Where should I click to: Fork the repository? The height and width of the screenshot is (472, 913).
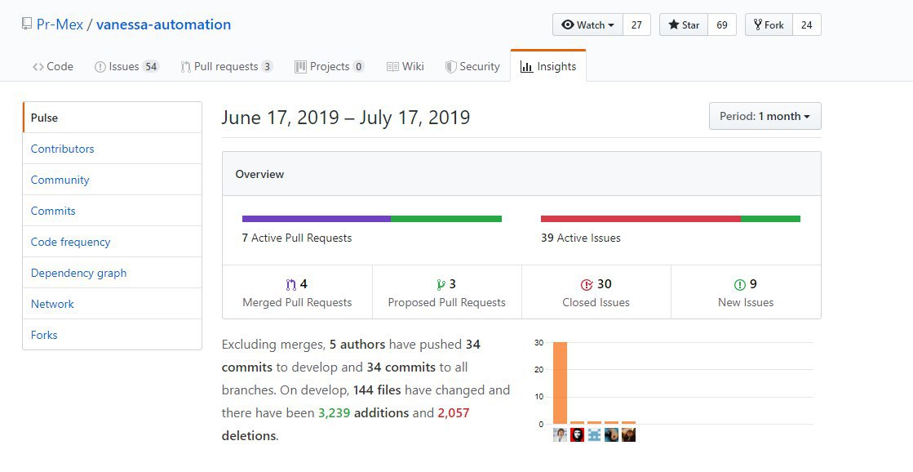pos(769,25)
